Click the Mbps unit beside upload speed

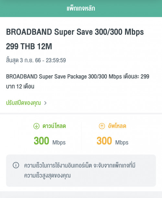click(122, 142)
